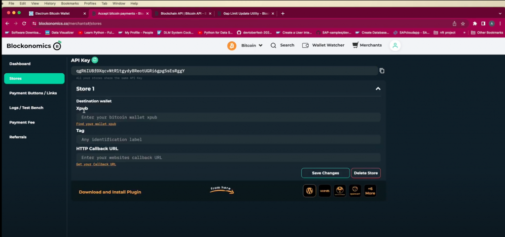This screenshot has width=505, height=237.
Task: Click the Store 1 heading
Action: pyautogui.click(x=85, y=89)
